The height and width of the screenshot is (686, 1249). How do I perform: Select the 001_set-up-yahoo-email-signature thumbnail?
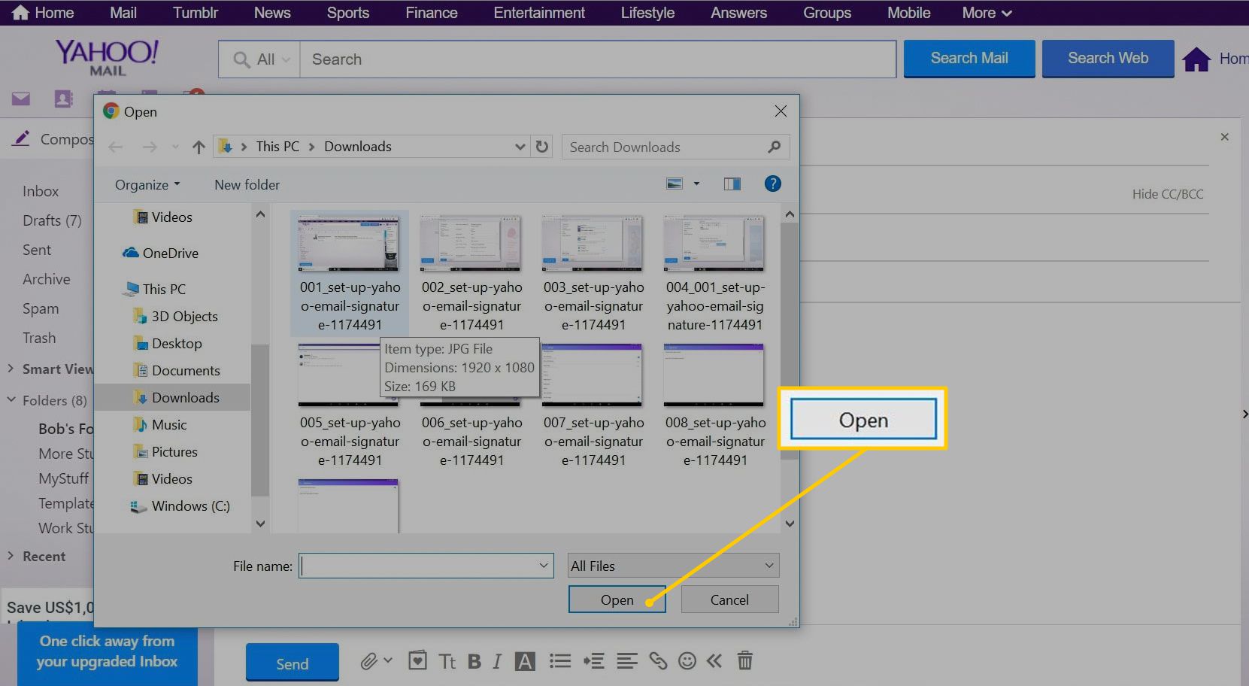tap(350, 242)
